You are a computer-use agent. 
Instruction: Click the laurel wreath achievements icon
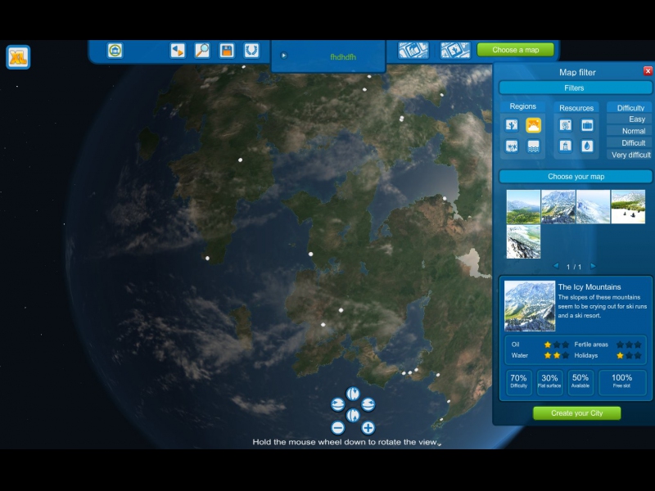(x=251, y=51)
